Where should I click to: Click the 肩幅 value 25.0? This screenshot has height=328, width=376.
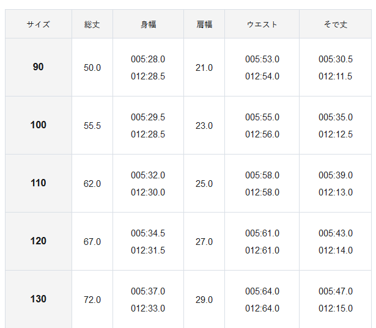pyautogui.click(x=204, y=184)
